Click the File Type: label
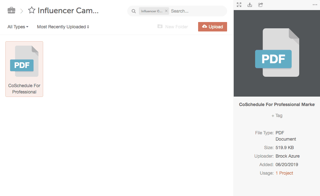 264,133
